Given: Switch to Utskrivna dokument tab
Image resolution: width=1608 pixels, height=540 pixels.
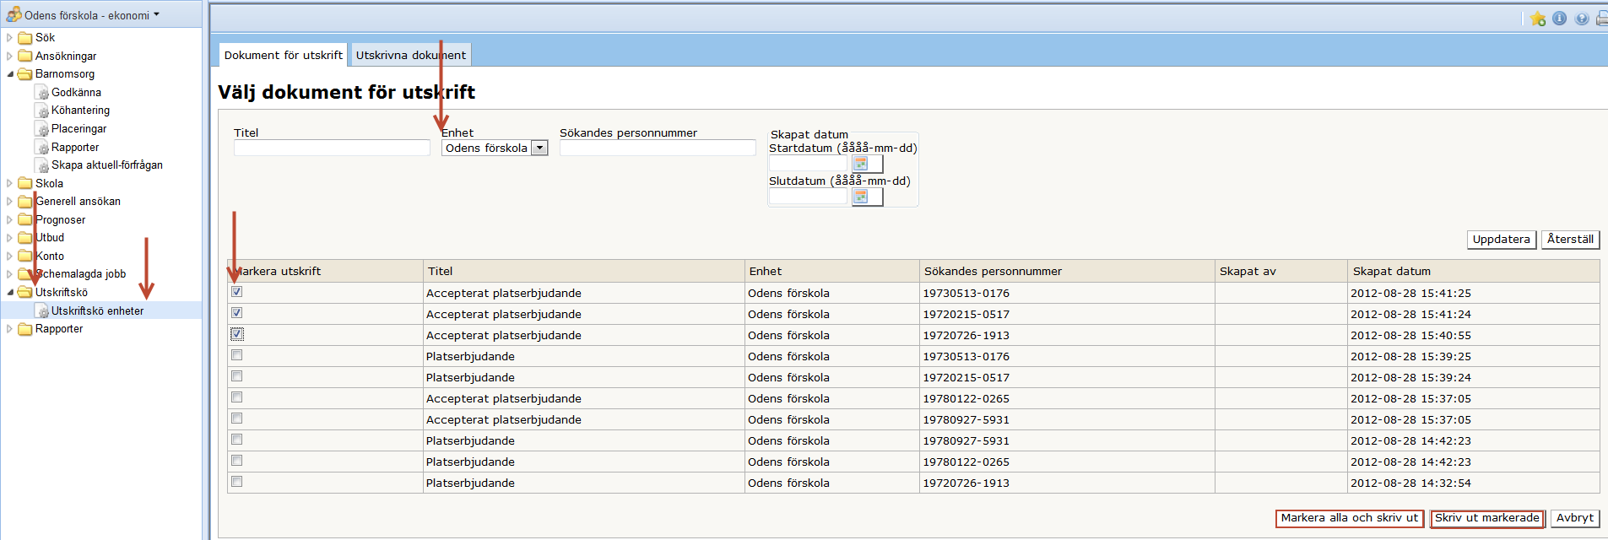Looking at the screenshot, I should coord(410,55).
